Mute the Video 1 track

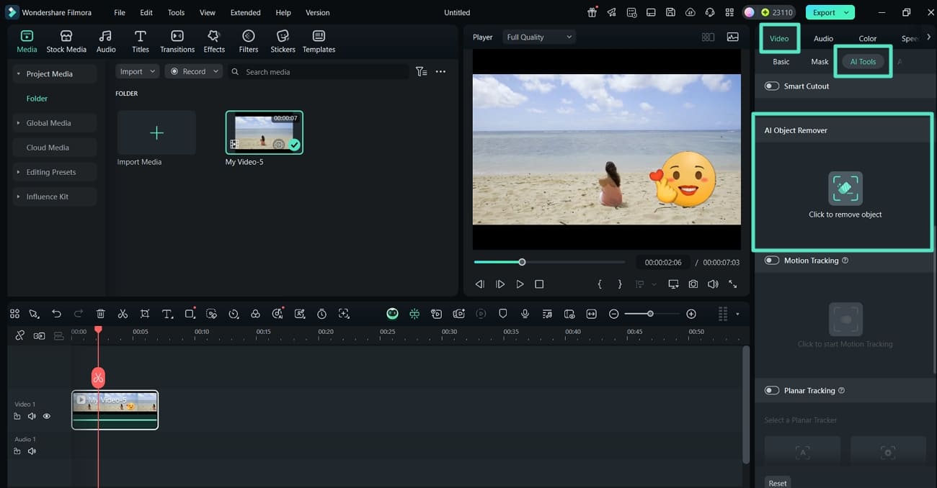click(32, 417)
